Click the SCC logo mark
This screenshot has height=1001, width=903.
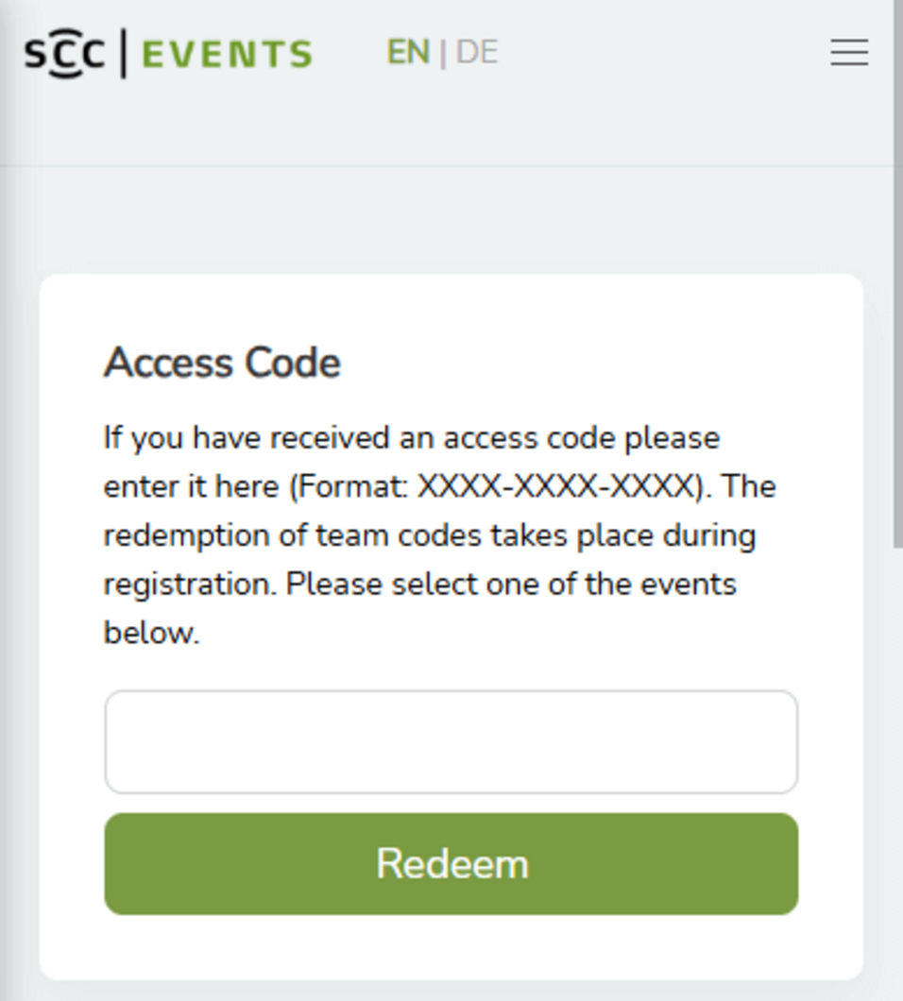pos(64,54)
